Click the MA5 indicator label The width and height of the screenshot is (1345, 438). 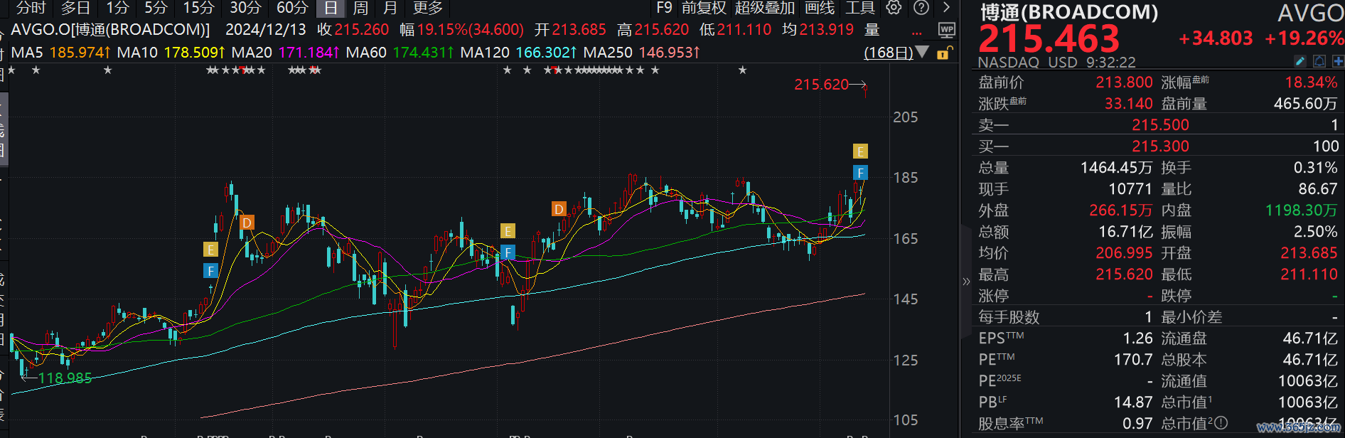[x=27, y=53]
